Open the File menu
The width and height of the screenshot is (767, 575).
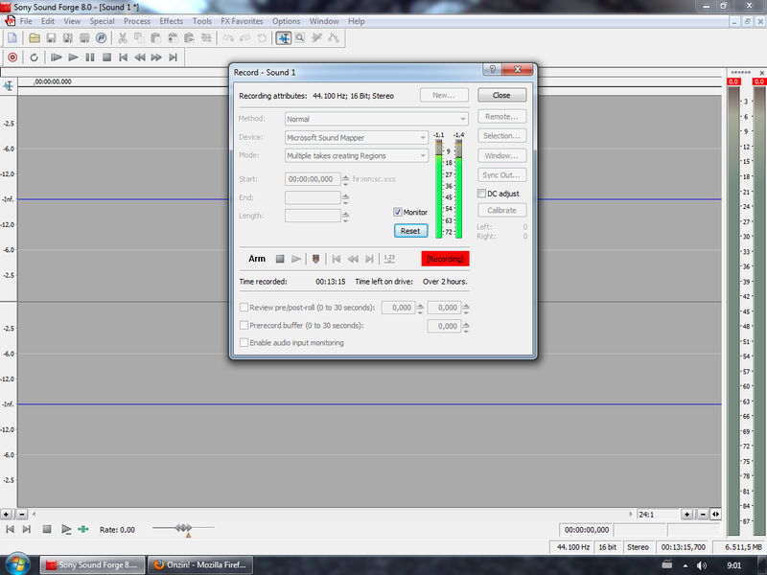pyautogui.click(x=26, y=21)
